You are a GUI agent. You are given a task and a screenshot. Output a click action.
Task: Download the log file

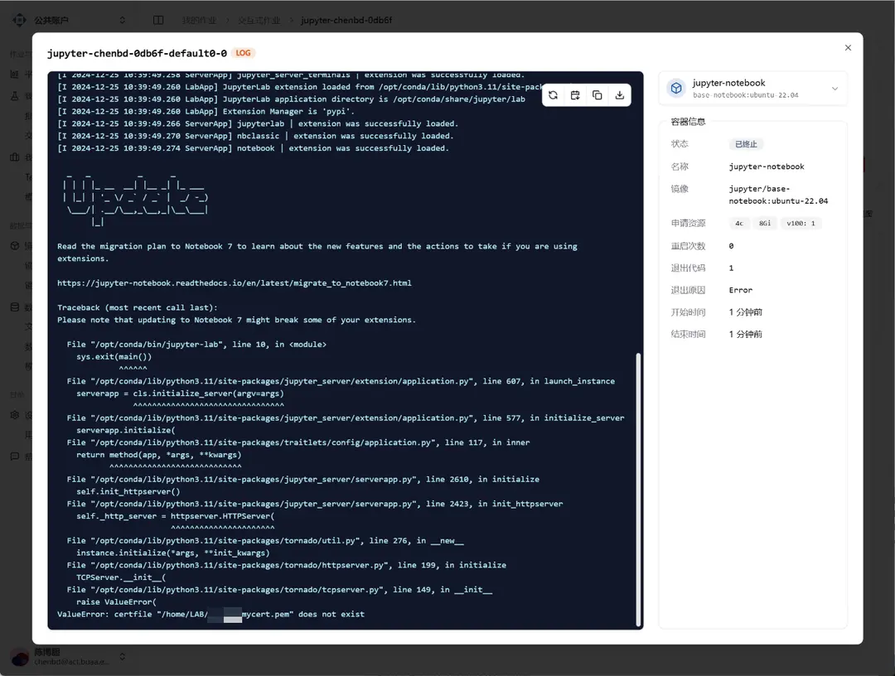coord(619,95)
